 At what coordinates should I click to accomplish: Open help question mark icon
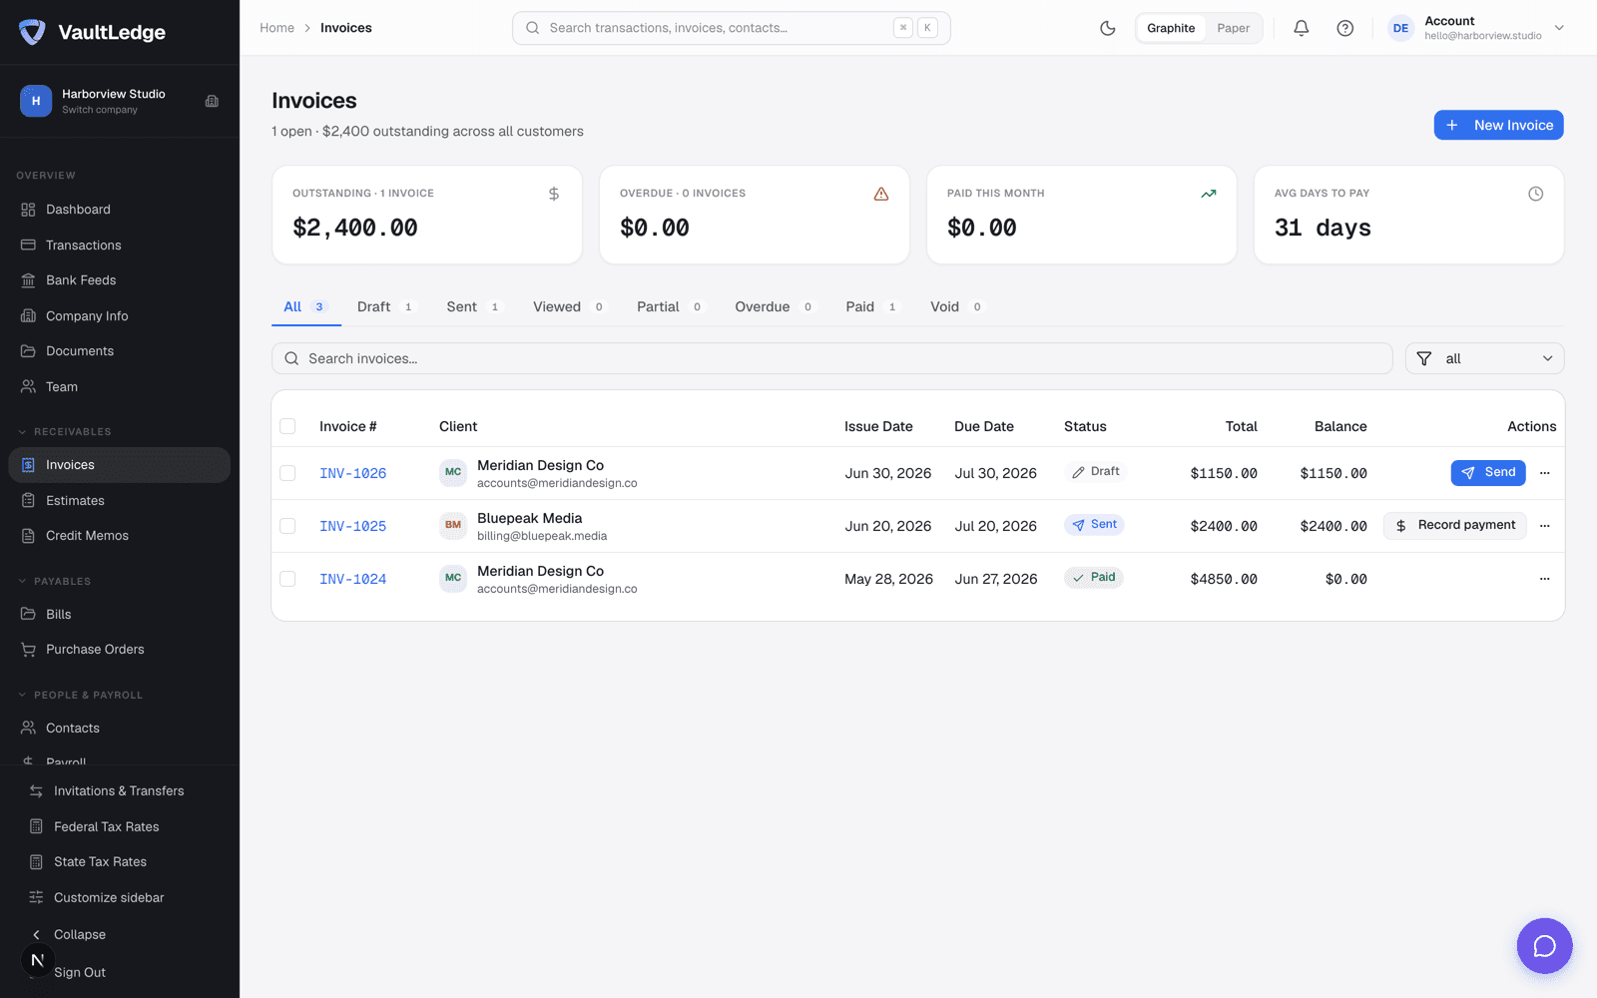tap(1344, 28)
